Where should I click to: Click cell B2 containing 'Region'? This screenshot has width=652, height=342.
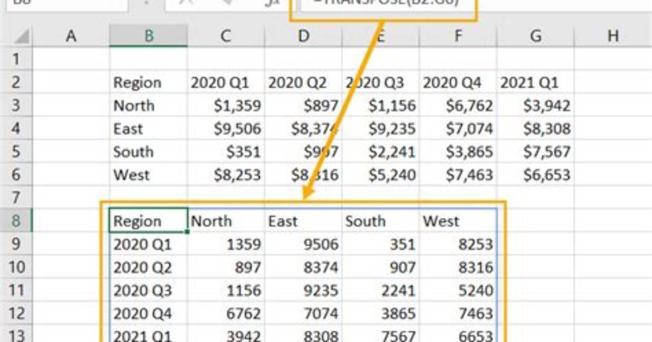click(x=148, y=82)
